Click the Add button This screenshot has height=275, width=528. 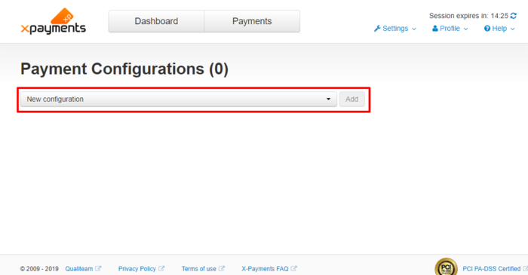tap(352, 99)
